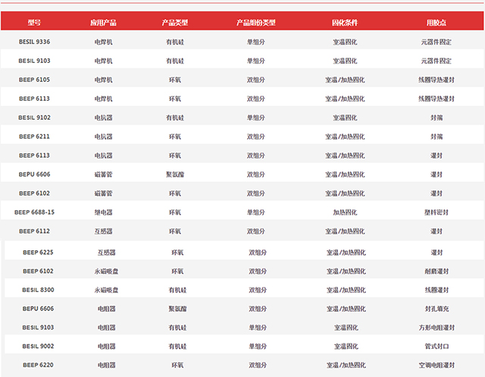Select the 方形电阻灌封 cell
This screenshot has height=377, width=485.
439,328
